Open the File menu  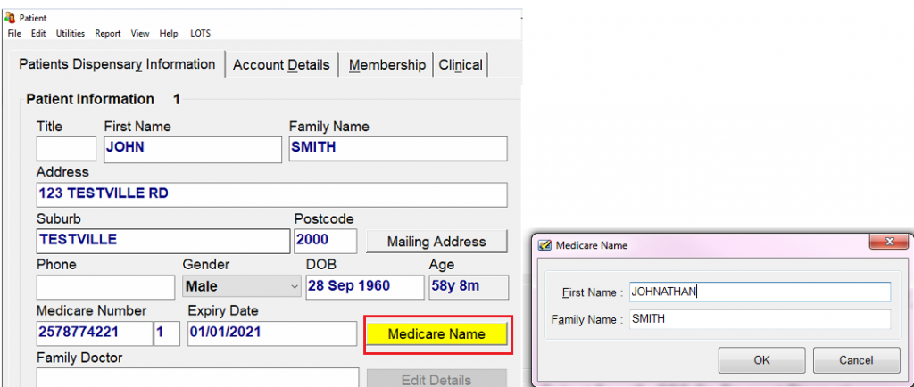click(14, 33)
